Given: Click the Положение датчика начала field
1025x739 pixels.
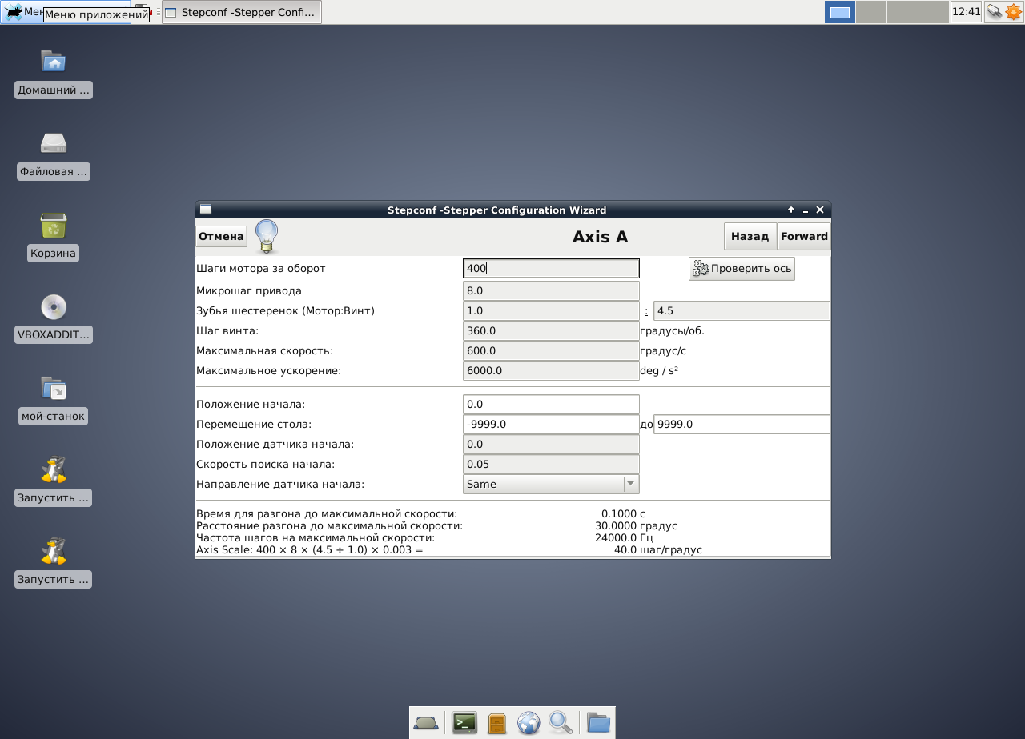Looking at the screenshot, I should [x=551, y=445].
